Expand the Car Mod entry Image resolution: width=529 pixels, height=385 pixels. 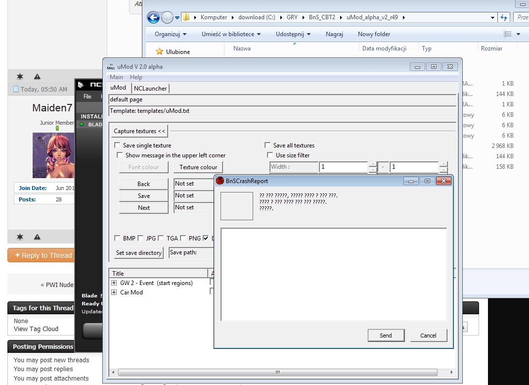(x=114, y=292)
